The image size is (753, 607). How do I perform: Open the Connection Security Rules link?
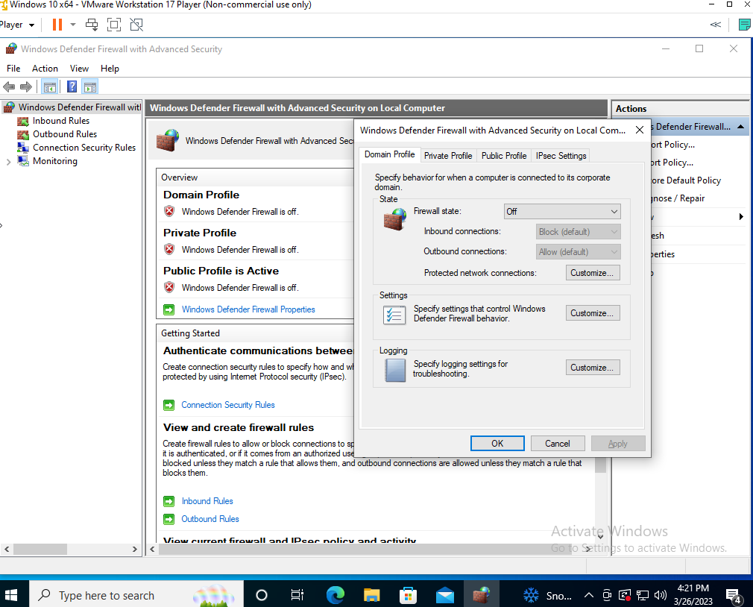[228, 405]
